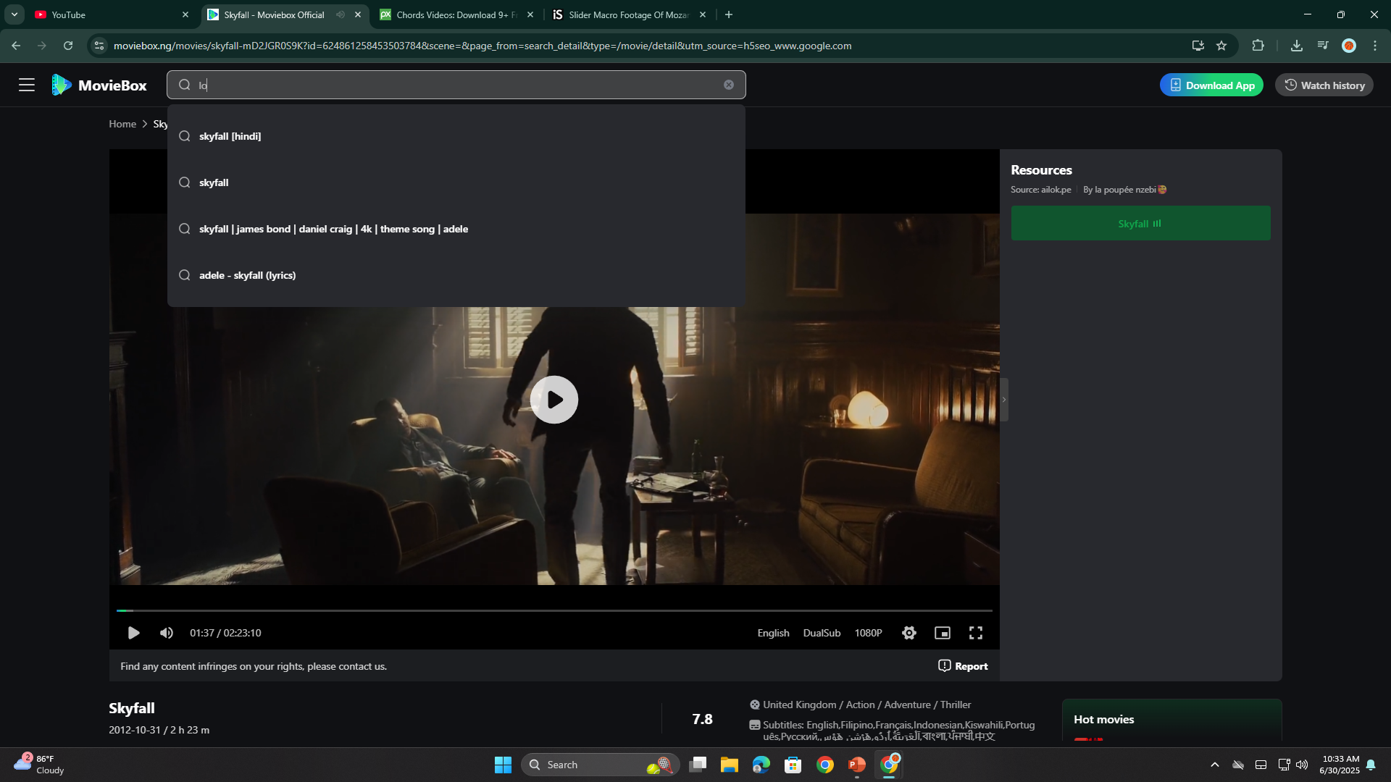Click the Download App button

point(1211,85)
